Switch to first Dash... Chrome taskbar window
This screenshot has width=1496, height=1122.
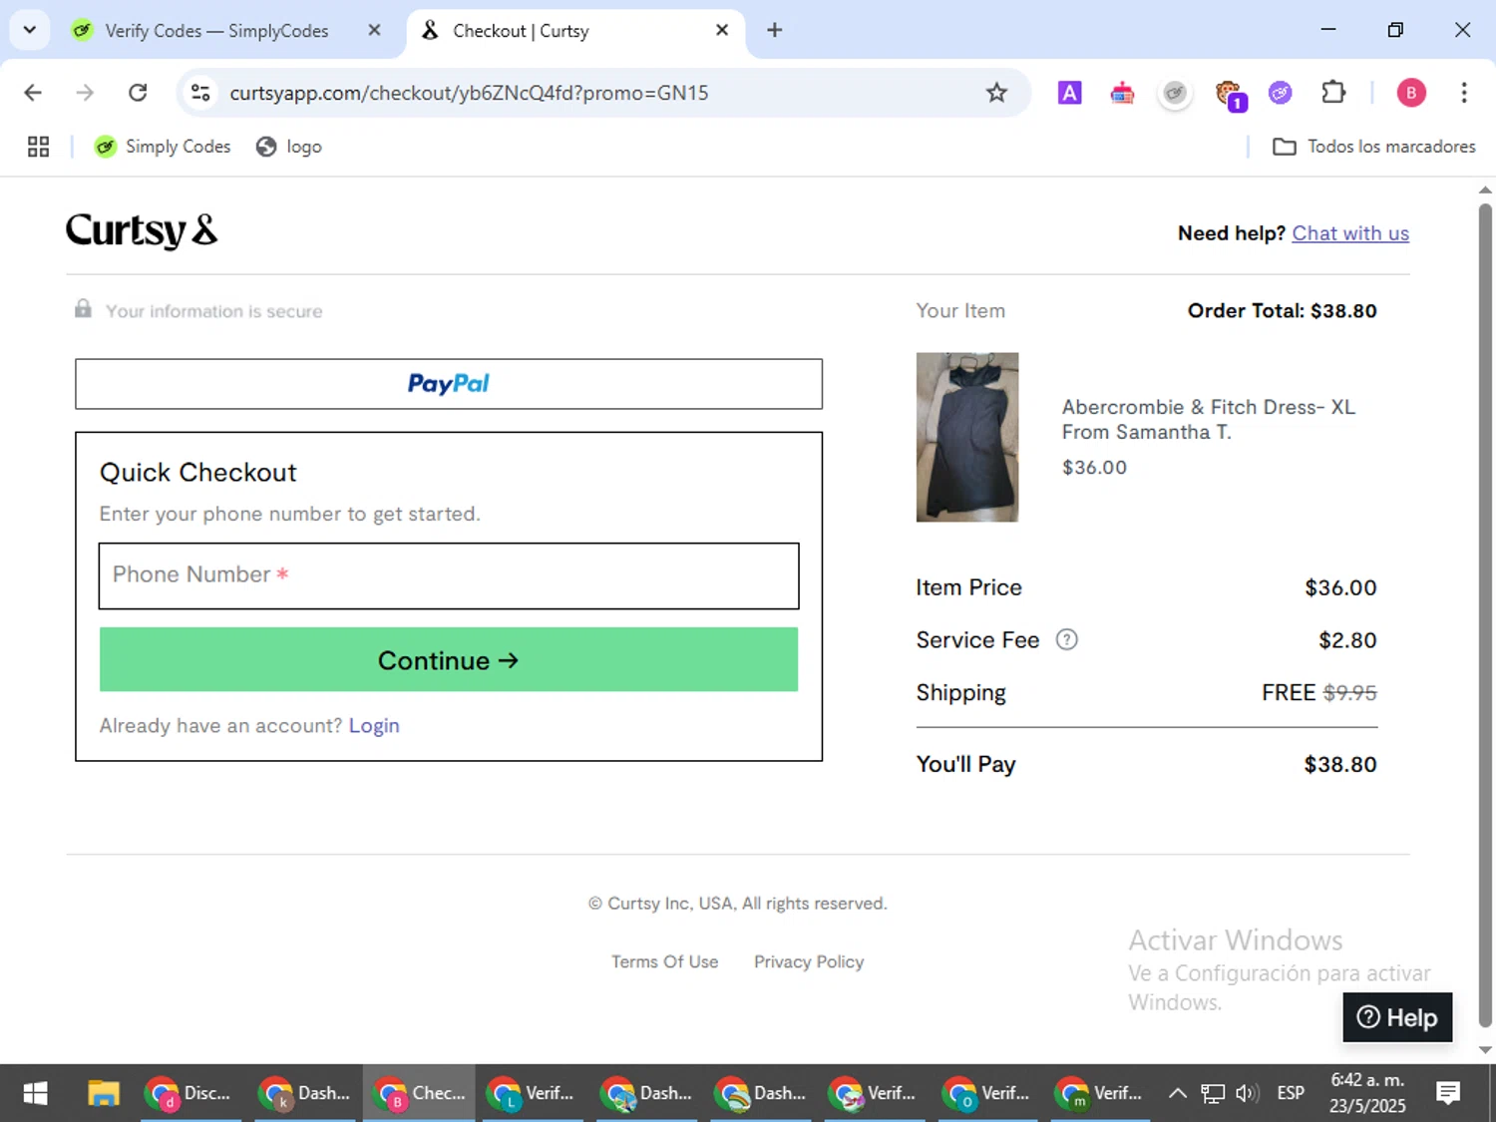[x=305, y=1093]
